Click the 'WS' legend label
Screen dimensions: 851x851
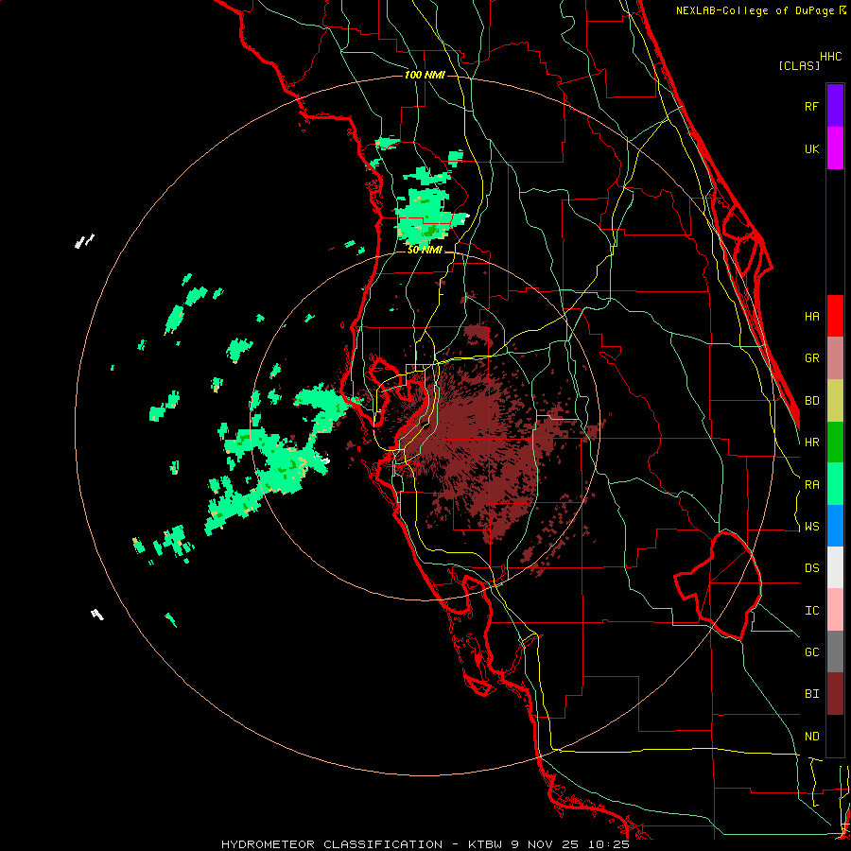tap(811, 527)
